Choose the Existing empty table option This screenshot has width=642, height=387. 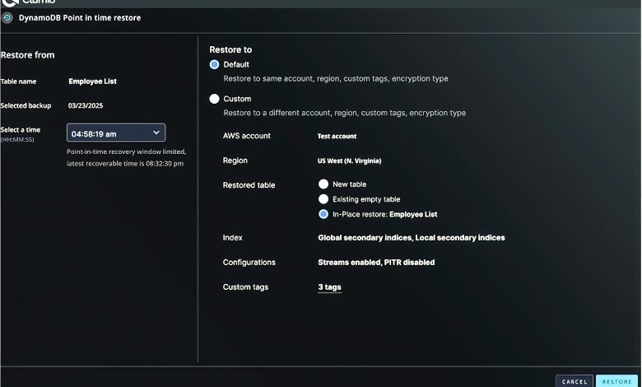point(323,199)
